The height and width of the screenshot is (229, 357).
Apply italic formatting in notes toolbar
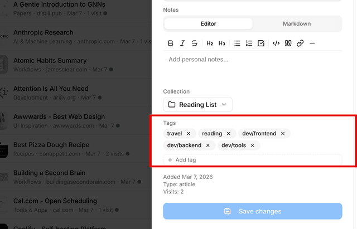182,43
